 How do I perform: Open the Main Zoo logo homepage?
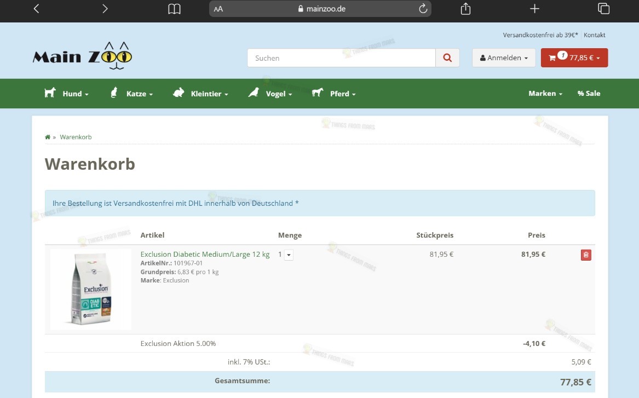[82, 56]
